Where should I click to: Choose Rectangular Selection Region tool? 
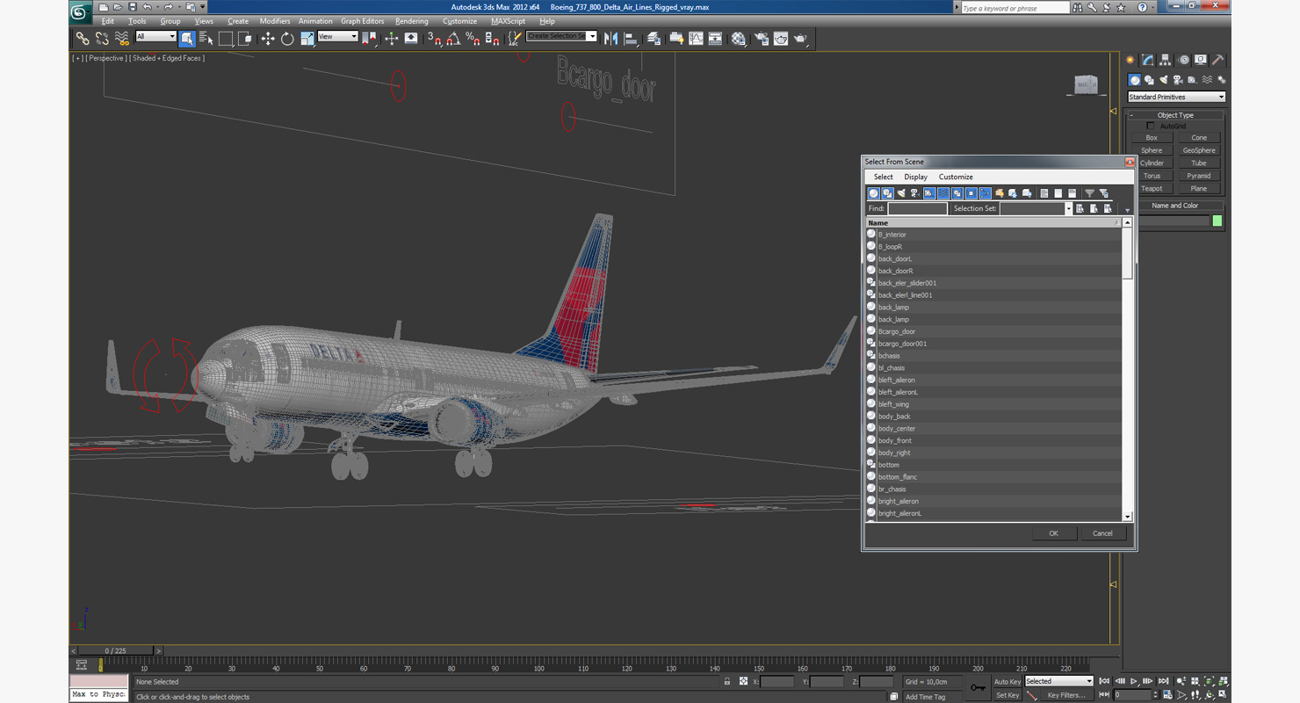pyautogui.click(x=226, y=39)
